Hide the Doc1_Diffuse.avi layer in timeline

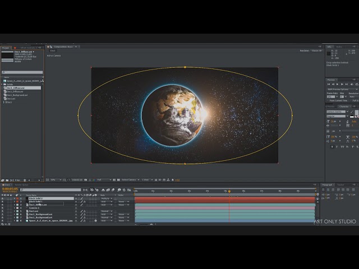(x=2, y=205)
